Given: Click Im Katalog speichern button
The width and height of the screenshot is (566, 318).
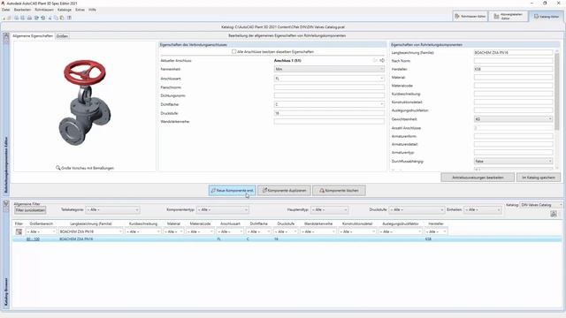Looking at the screenshot, I should [539, 178].
